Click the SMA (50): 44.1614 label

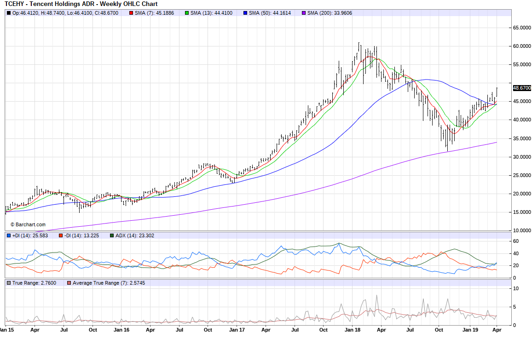tap(270, 13)
